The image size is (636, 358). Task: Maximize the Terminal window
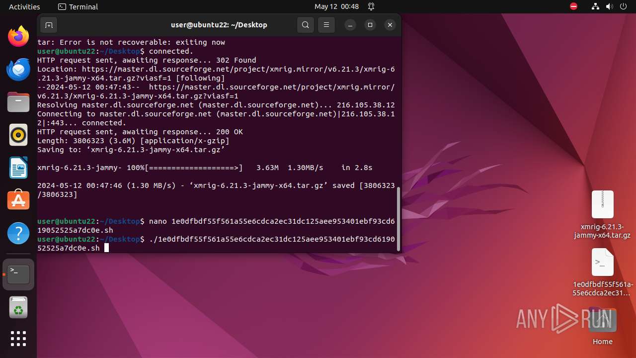370,25
